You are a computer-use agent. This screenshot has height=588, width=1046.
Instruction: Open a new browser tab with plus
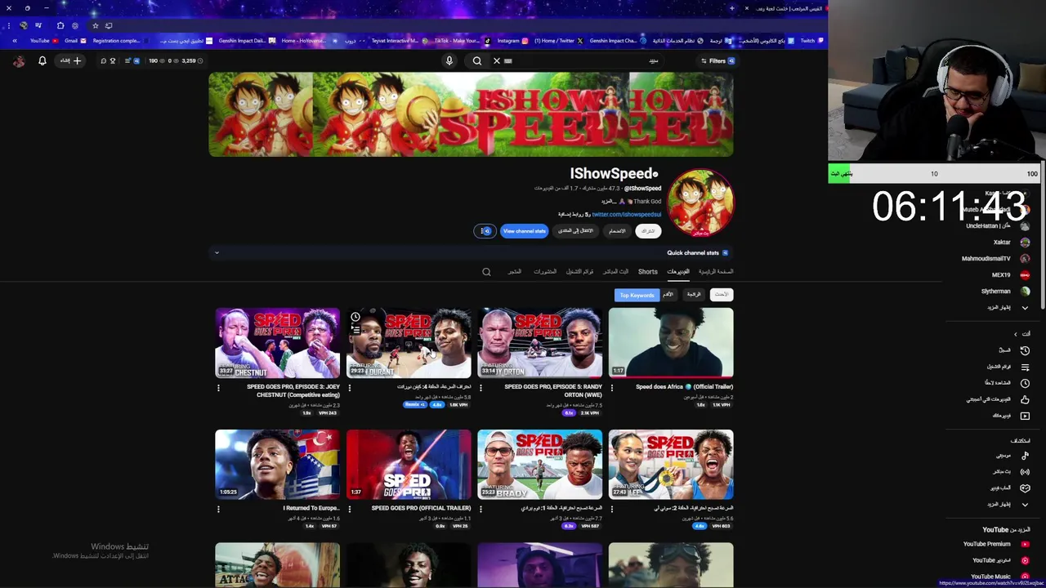point(732,8)
